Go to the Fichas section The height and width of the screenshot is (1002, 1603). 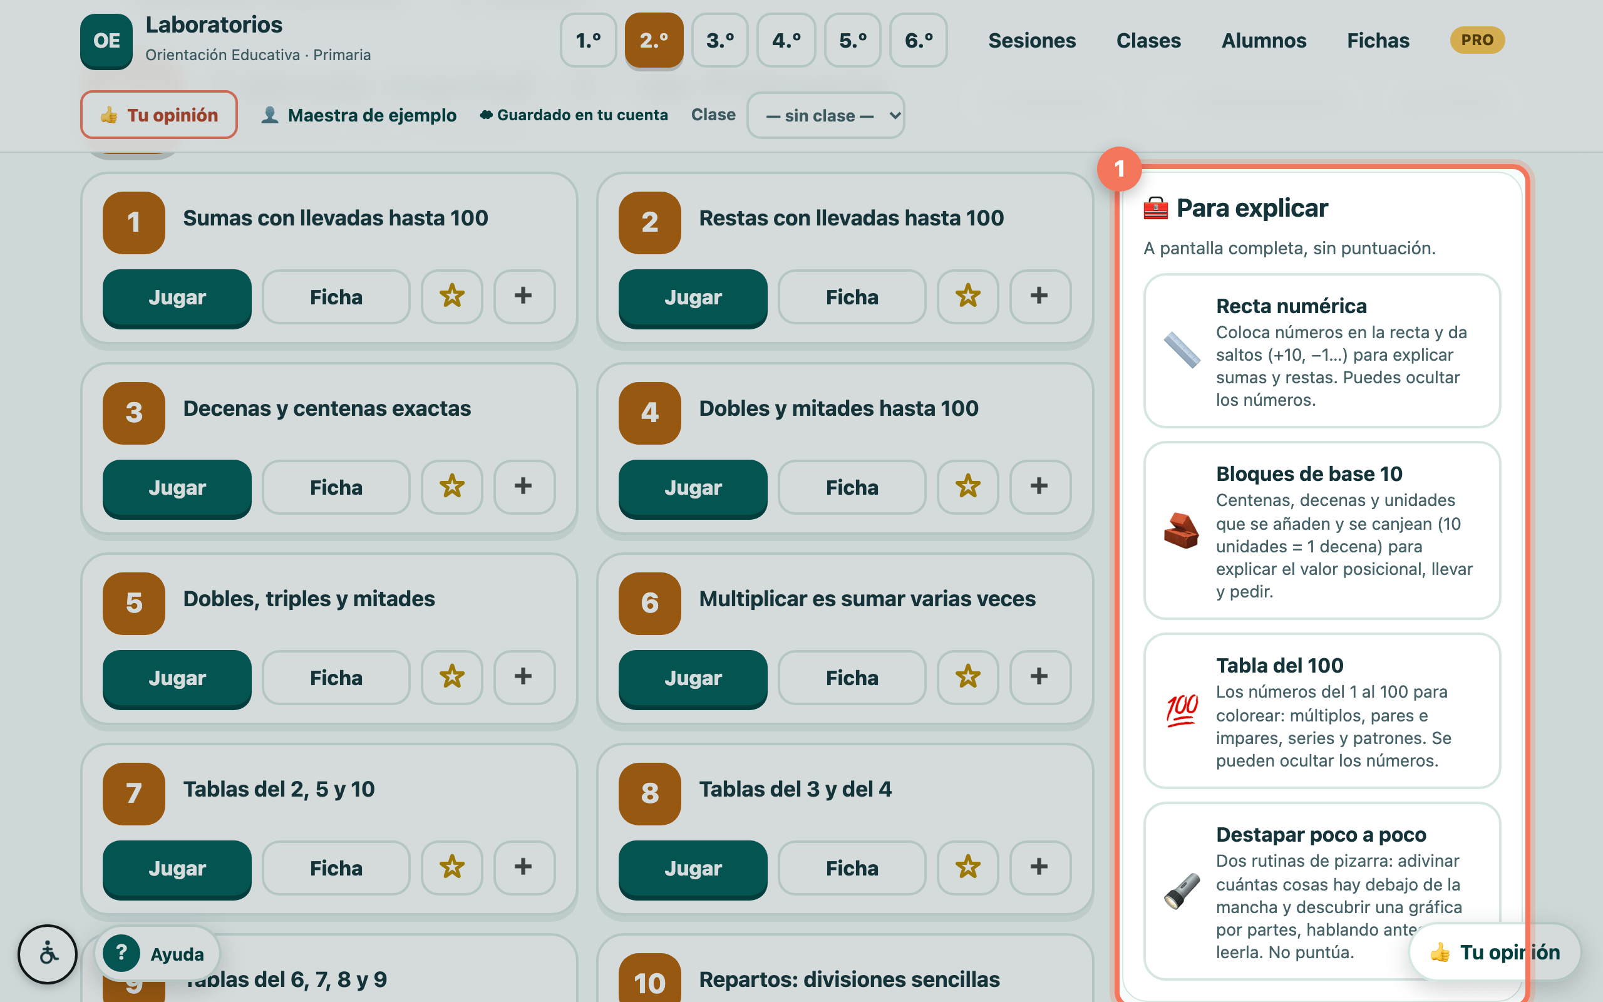(1378, 41)
